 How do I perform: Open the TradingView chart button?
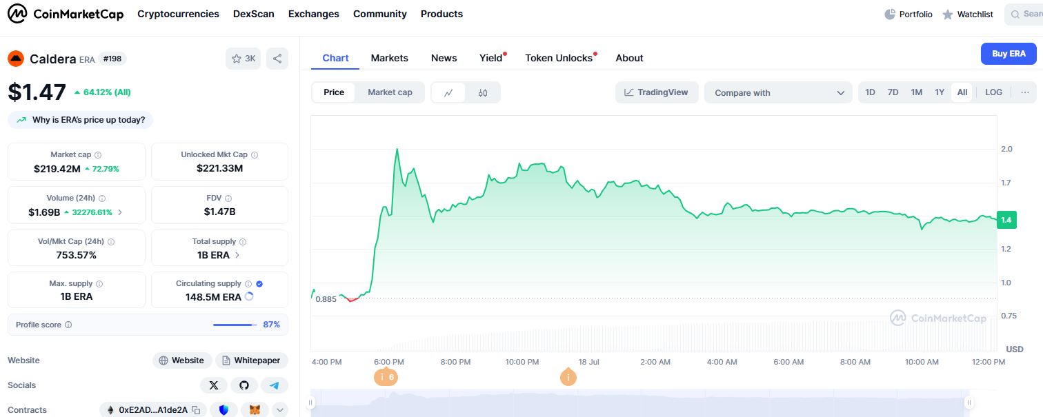pos(657,92)
